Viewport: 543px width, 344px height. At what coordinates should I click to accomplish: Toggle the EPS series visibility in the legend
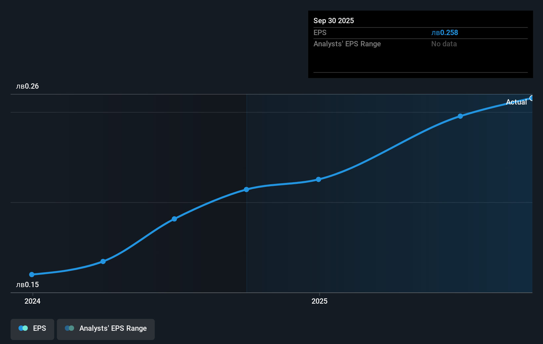[32, 328]
